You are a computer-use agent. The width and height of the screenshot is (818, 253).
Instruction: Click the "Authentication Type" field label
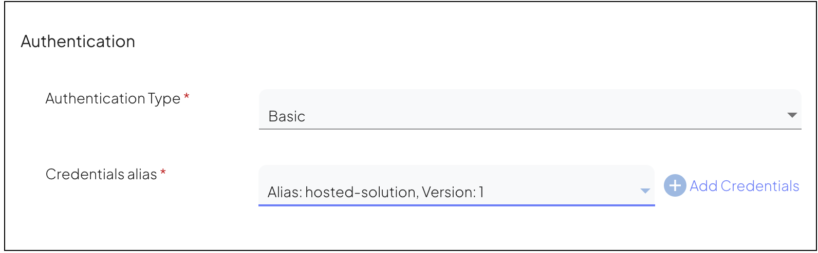pyautogui.click(x=113, y=98)
